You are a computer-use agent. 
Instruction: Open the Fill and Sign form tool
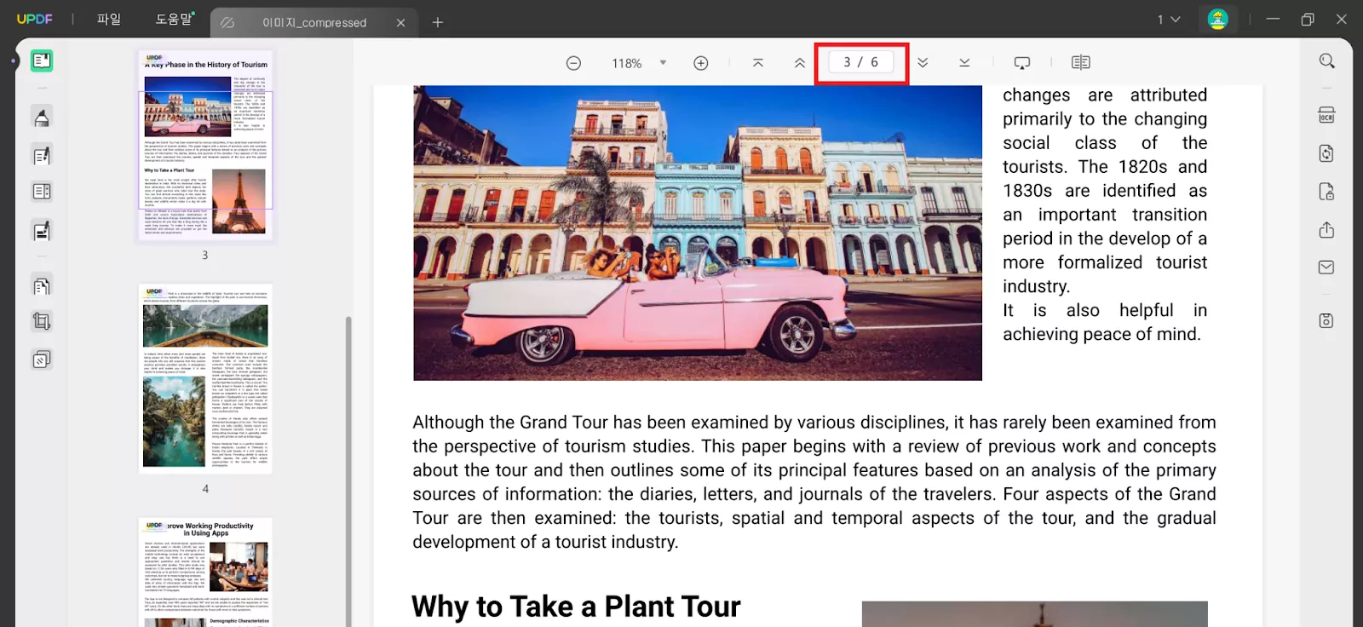(42, 231)
